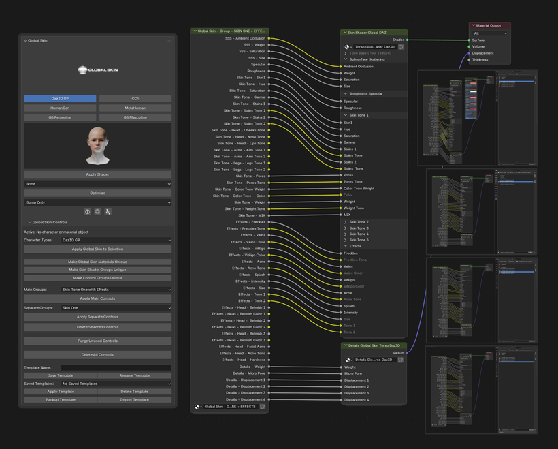Click the Specular input socket on Skin Shader
The height and width of the screenshot is (449, 558).
pos(340,102)
